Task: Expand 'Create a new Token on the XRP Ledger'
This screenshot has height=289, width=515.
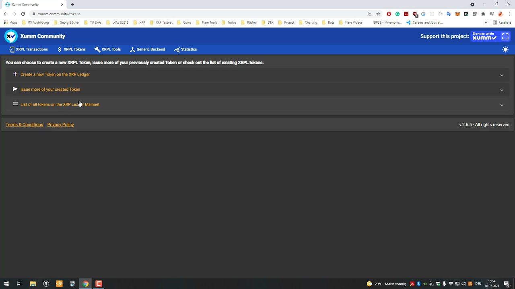Action: (257, 74)
